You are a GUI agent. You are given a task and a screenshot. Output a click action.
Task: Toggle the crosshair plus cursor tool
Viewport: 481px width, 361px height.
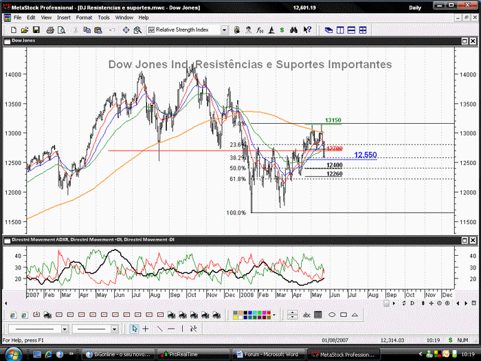coord(146,329)
